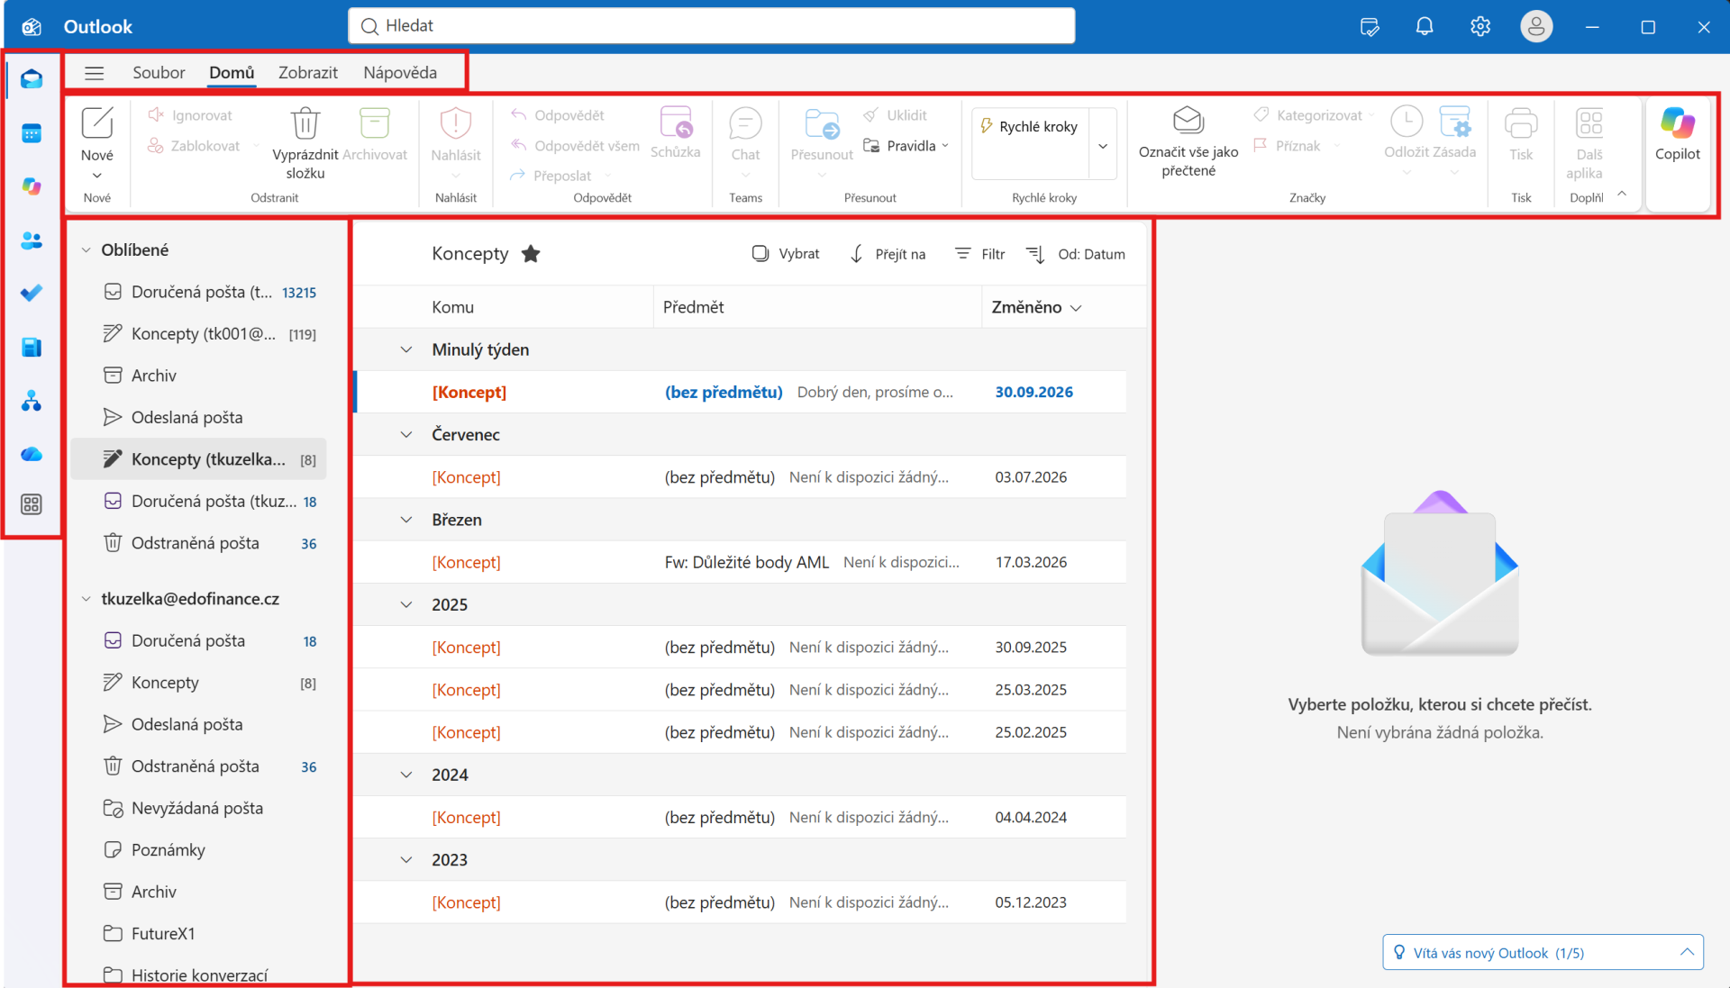Screen dimensions: 1730x988
Task: Collapse the ribbon with the chevron
Action: pyautogui.click(x=1622, y=195)
